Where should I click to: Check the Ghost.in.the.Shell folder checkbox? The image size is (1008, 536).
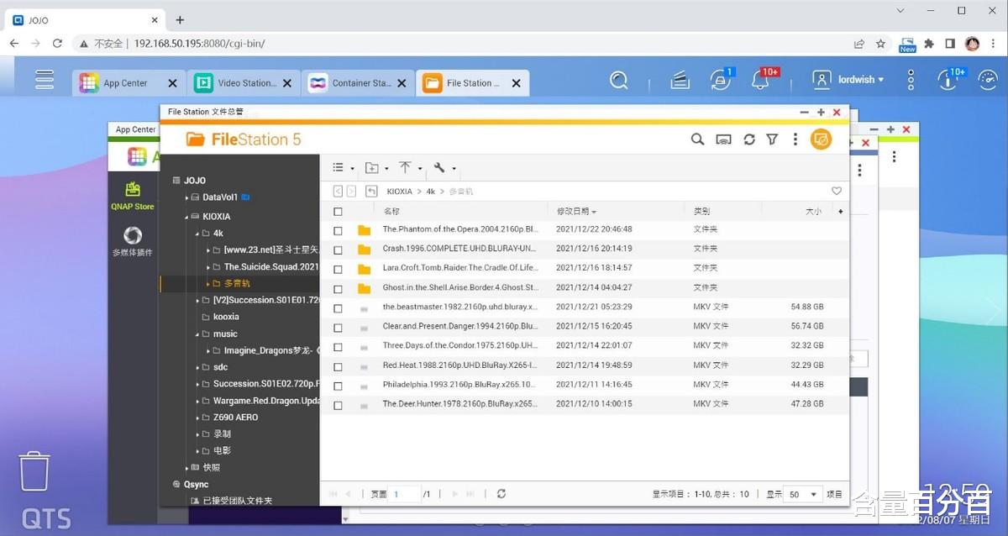pos(338,288)
